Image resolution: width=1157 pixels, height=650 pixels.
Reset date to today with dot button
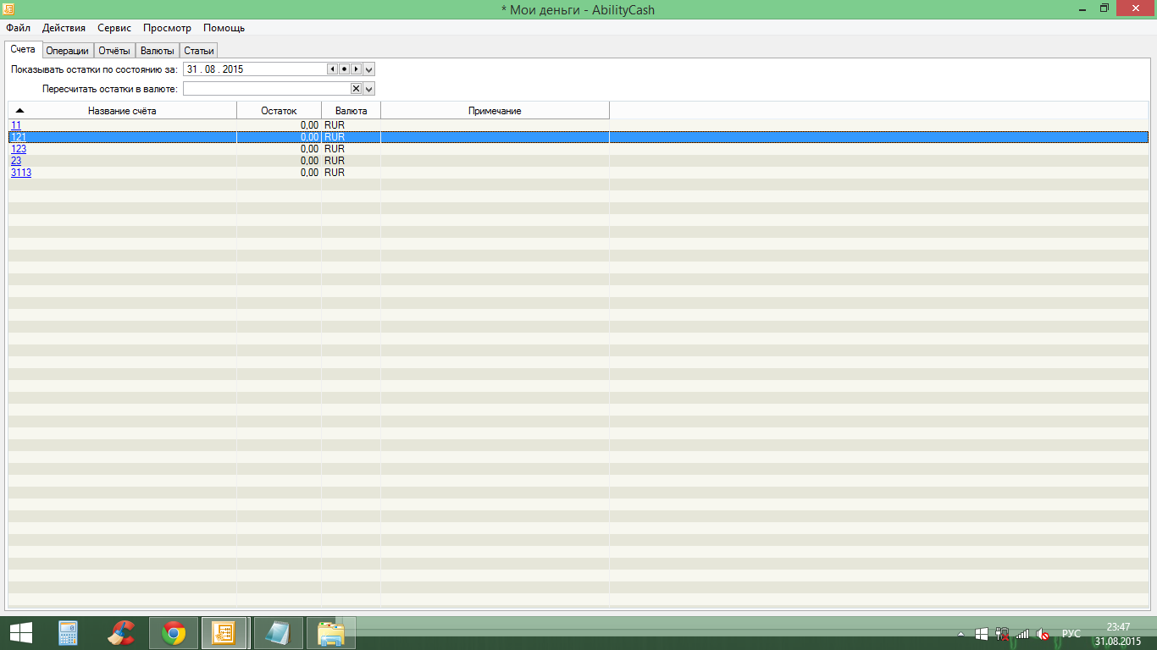click(344, 69)
